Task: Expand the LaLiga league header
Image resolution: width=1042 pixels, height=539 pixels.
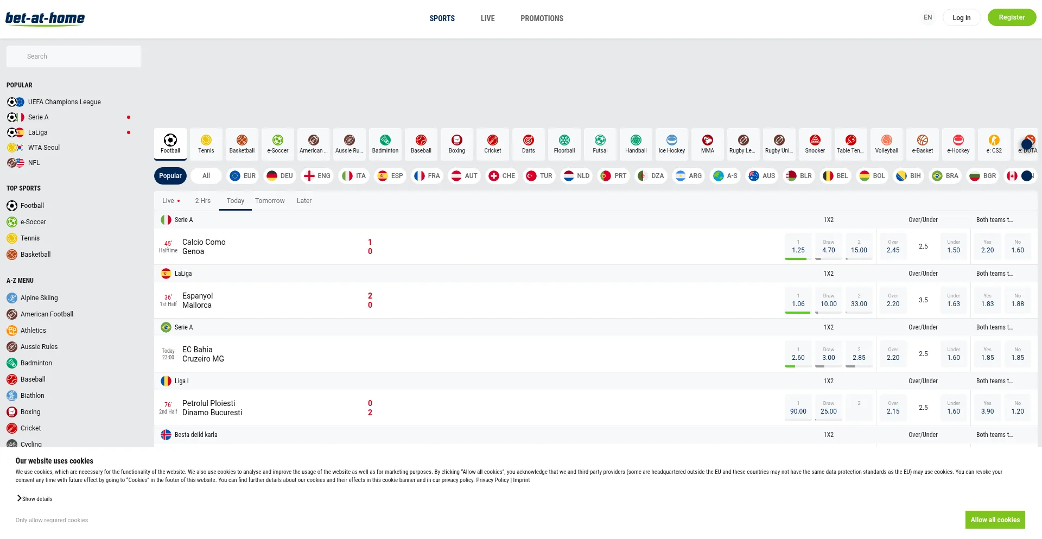Action: (x=595, y=274)
